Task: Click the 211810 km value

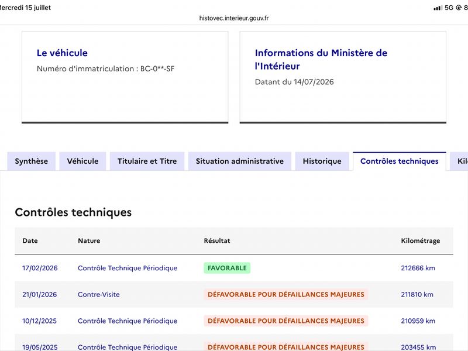Action: pyautogui.click(x=417, y=295)
